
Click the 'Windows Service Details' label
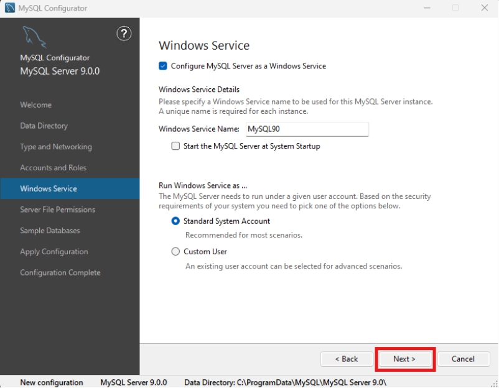coord(199,90)
